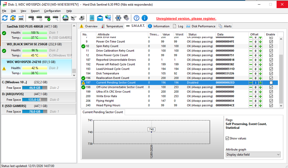
Task: Click the disk with magnifier toolbar icon
Action: (x=56, y=18)
